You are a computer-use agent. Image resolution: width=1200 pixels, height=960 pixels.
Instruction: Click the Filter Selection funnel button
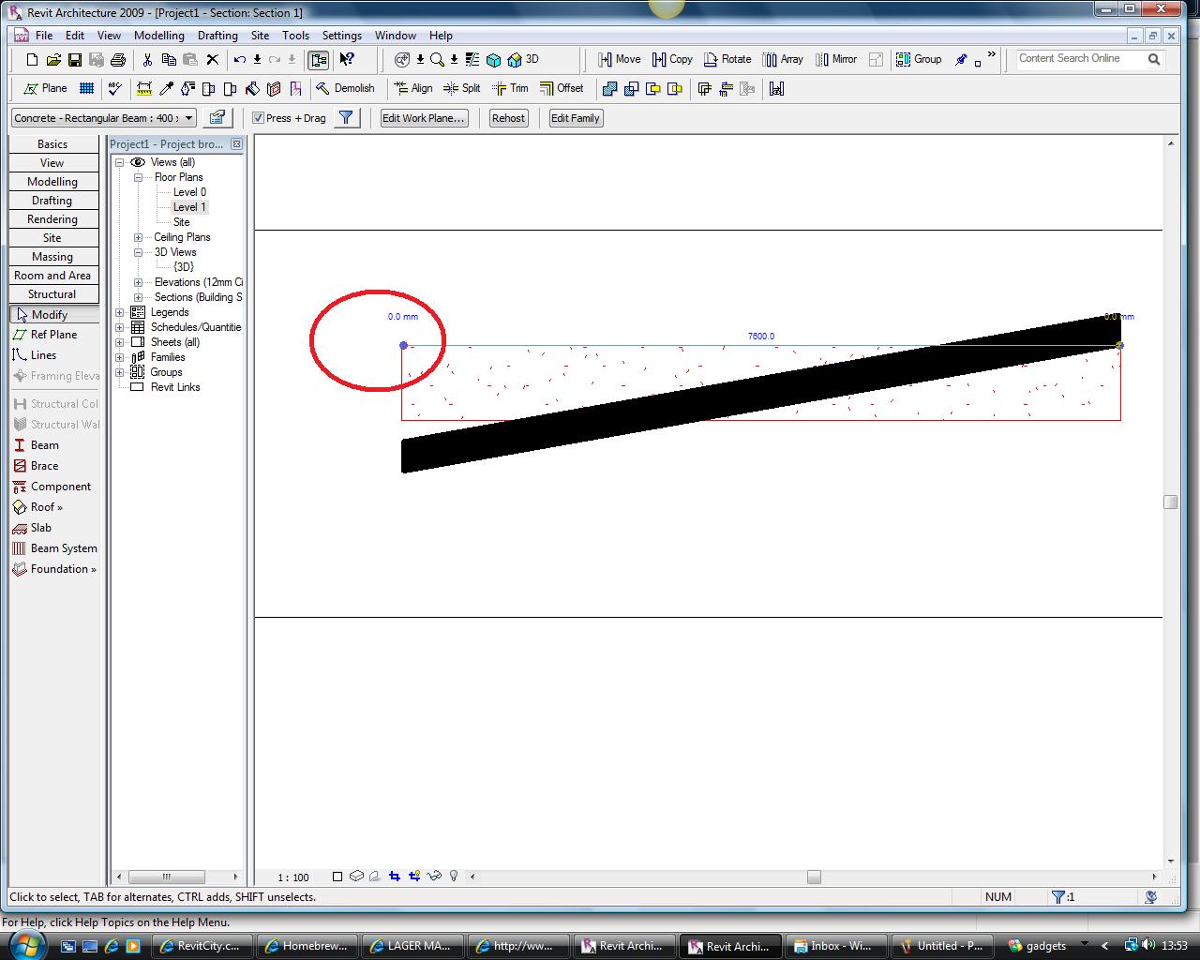click(346, 118)
